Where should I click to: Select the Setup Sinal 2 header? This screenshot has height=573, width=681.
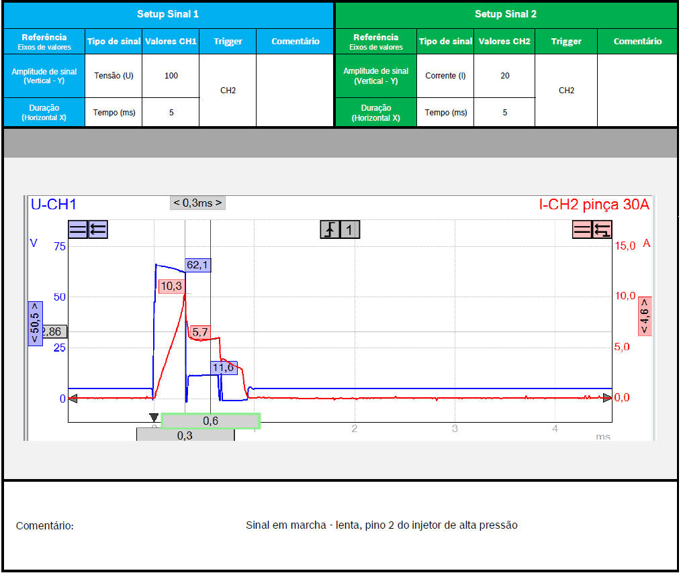(506, 14)
